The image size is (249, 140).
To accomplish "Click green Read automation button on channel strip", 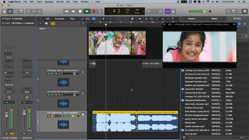I will click(x=9, y=92).
